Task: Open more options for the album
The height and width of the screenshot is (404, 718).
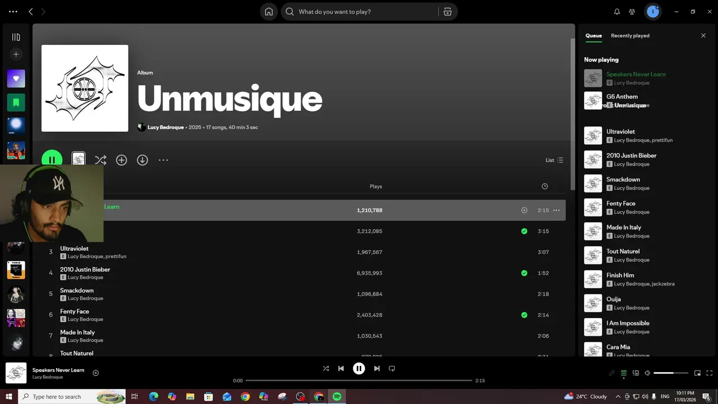Action: [163, 160]
